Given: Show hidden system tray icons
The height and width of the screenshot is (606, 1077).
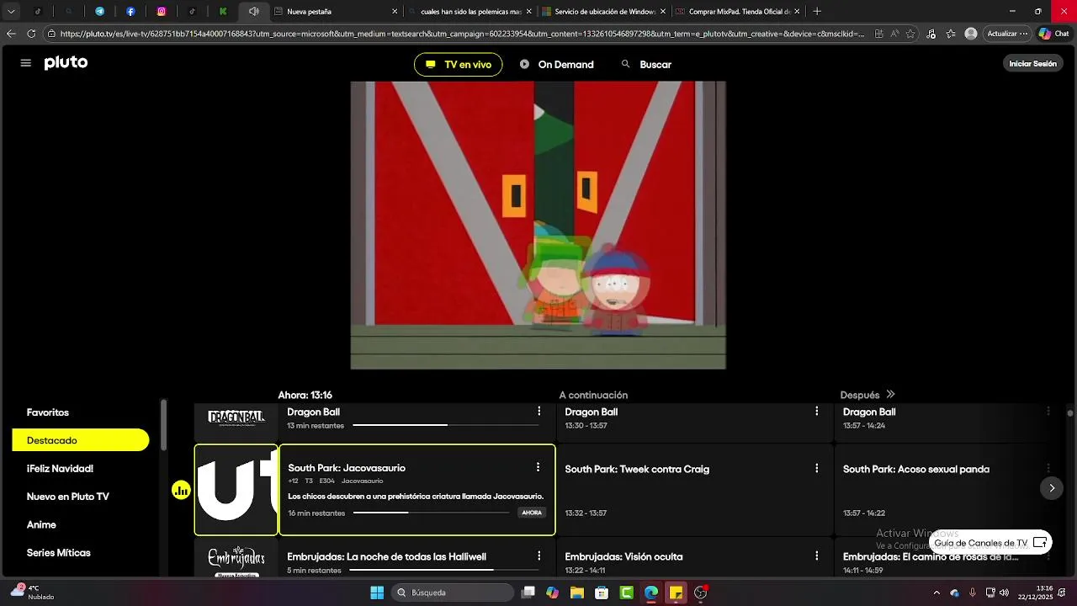Looking at the screenshot, I should [936, 593].
